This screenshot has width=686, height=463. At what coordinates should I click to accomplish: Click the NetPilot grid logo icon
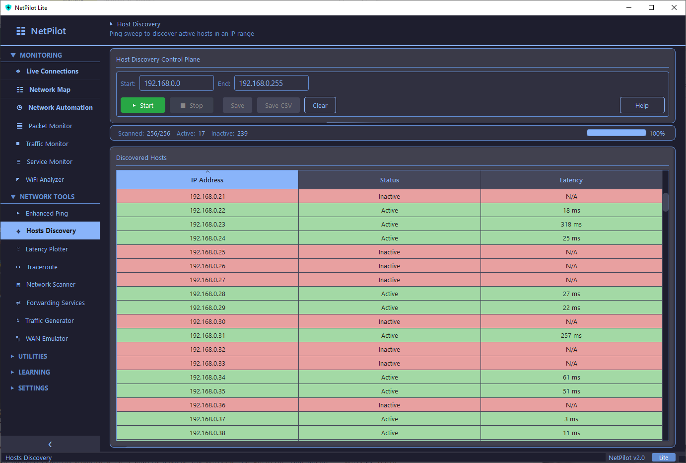coord(21,31)
